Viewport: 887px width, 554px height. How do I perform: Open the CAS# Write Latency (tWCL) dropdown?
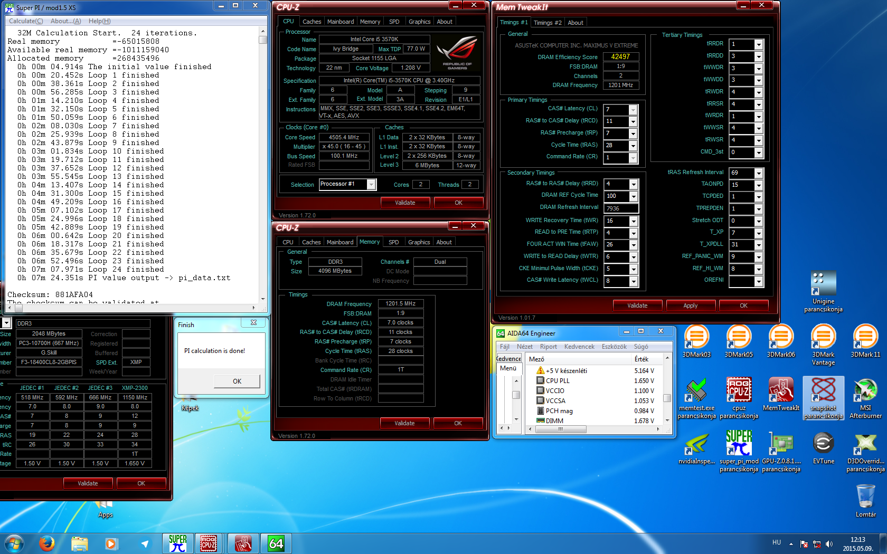[633, 281]
